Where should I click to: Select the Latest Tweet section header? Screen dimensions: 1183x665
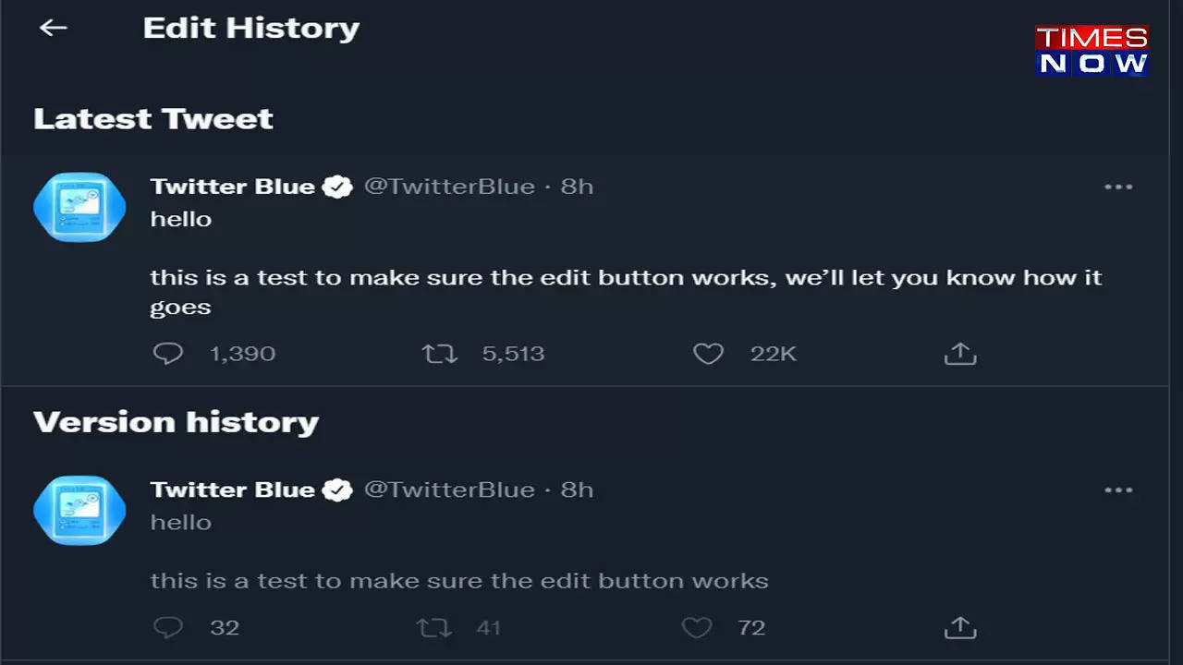coord(152,118)
